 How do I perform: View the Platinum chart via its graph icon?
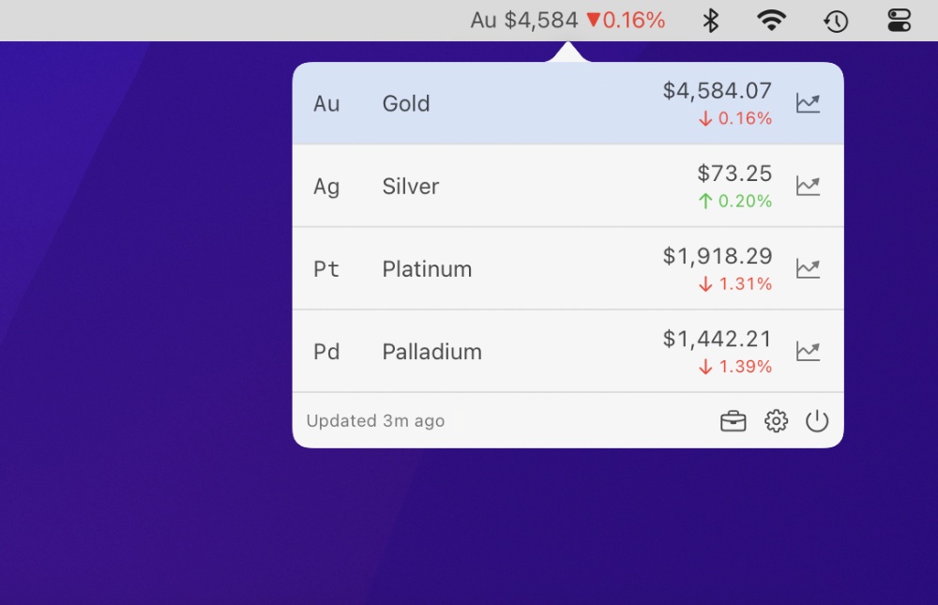coord(808,268)
